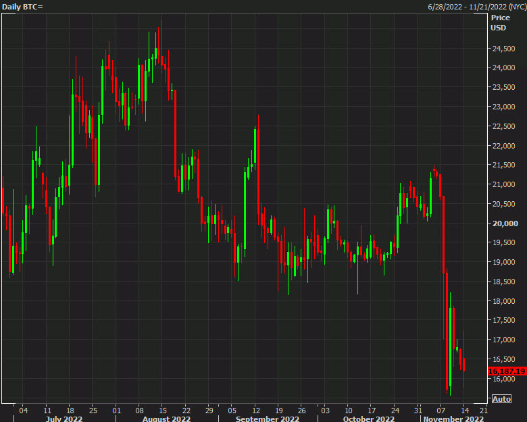Viewport: 527px width, 422px height.
Task: Click the 21 date tick in November
Action: (x=483, y=410)
